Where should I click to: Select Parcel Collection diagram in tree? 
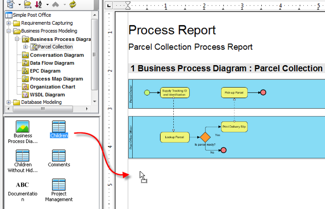(55, 47)
